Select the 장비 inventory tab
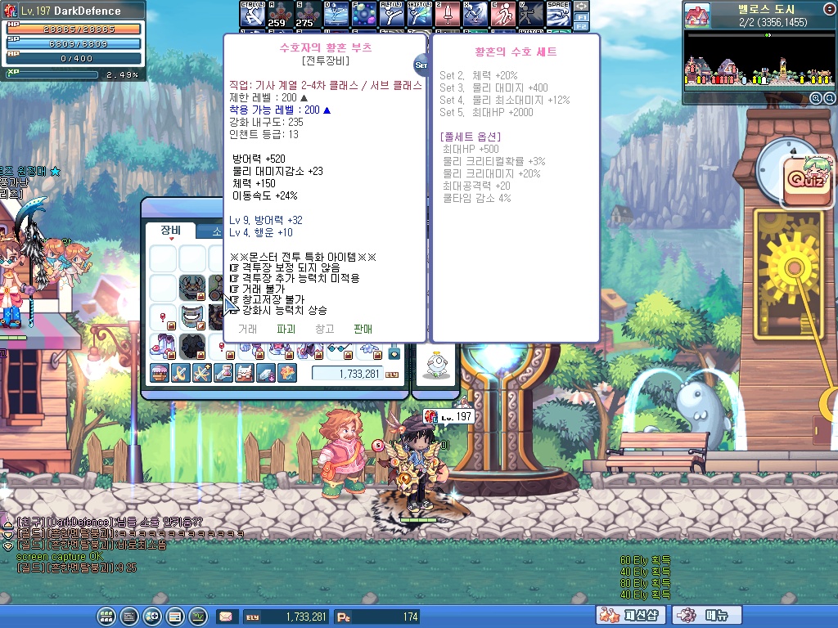The width and height of the screenshot is (838, 628). point(170,231)
